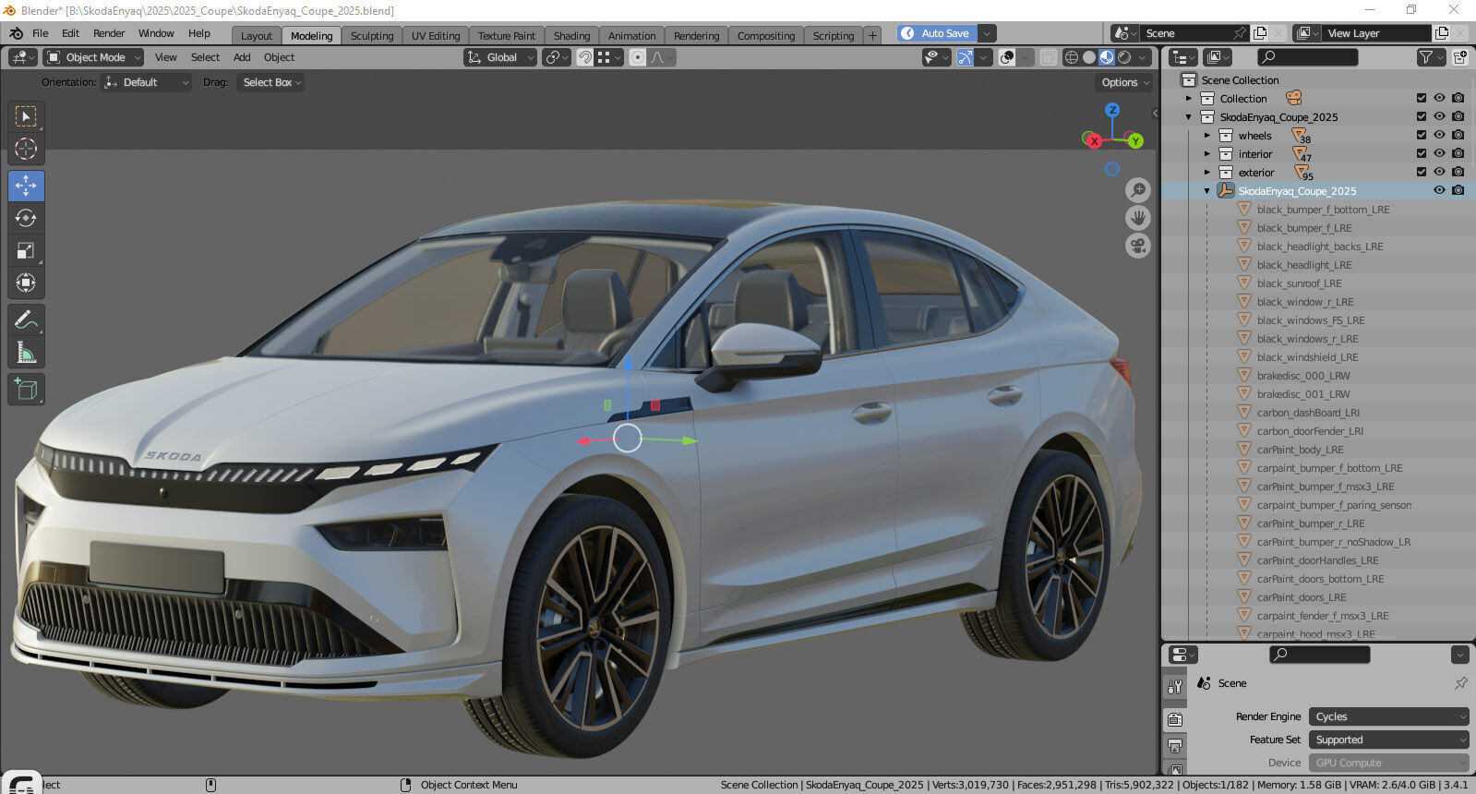Switch to the UV Editing workspace tab

click(x=436, y=36)
